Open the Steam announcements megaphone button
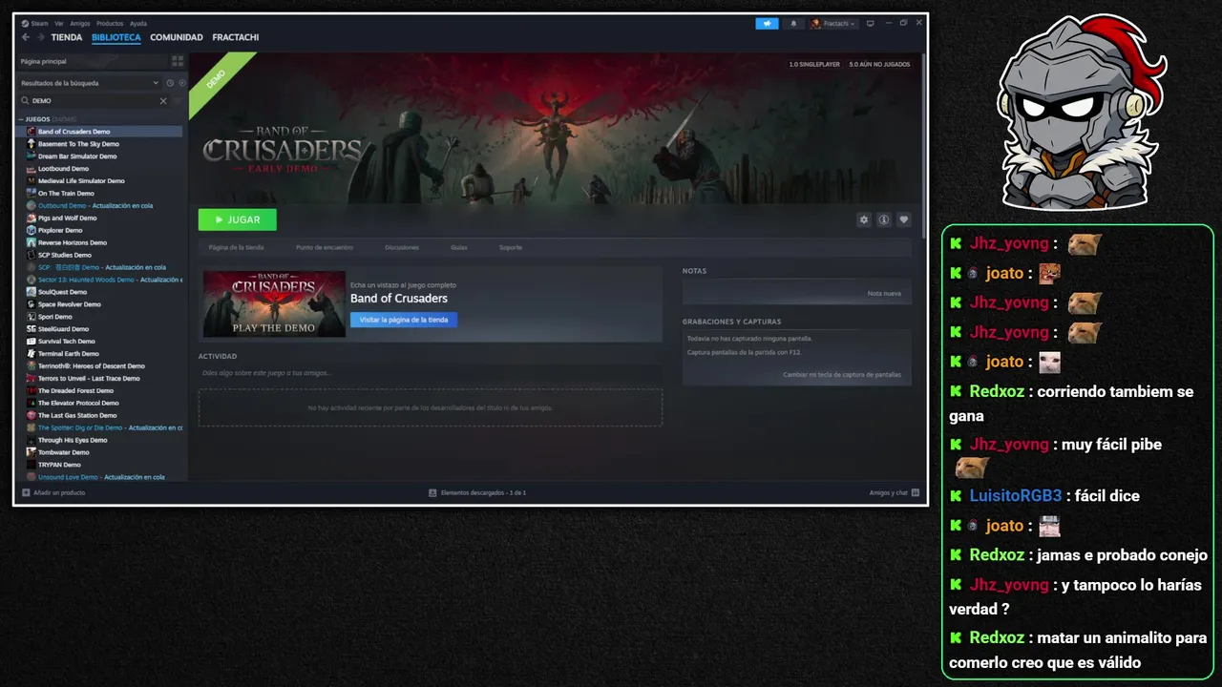The height and width of the screenshot is (687, 1222). [767, 23]
